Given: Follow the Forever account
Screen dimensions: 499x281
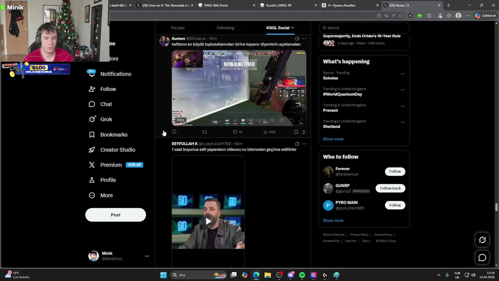Looking at the screenshot, I should pyautogui.click(x=395, y=171).
